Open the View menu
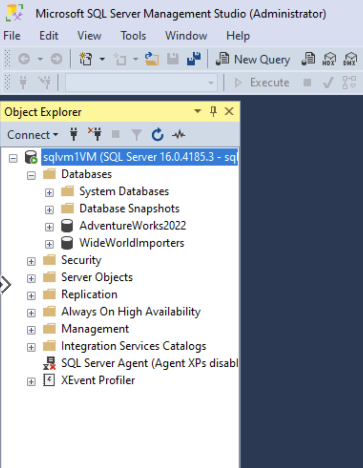The height and width of the screenshot is (468, 363). 89,36
